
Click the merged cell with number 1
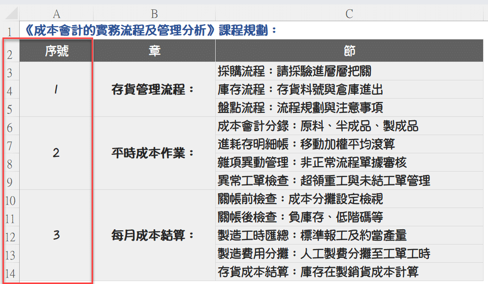56,89
